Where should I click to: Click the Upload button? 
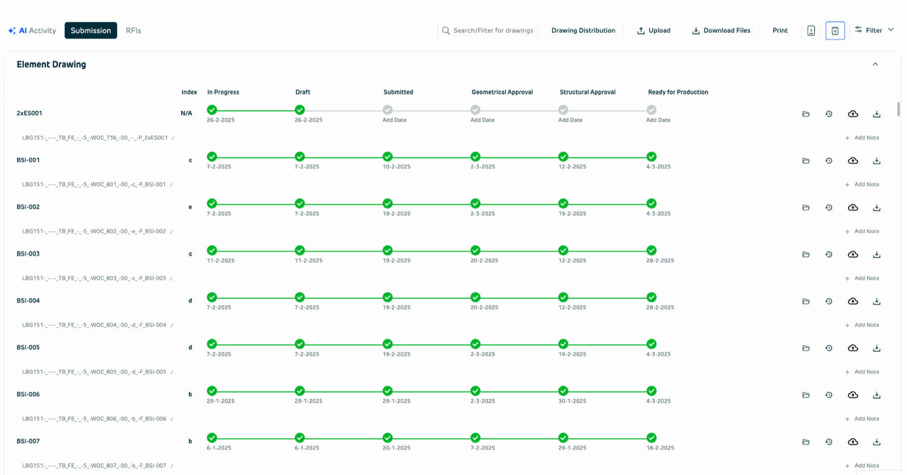(654, 31)
